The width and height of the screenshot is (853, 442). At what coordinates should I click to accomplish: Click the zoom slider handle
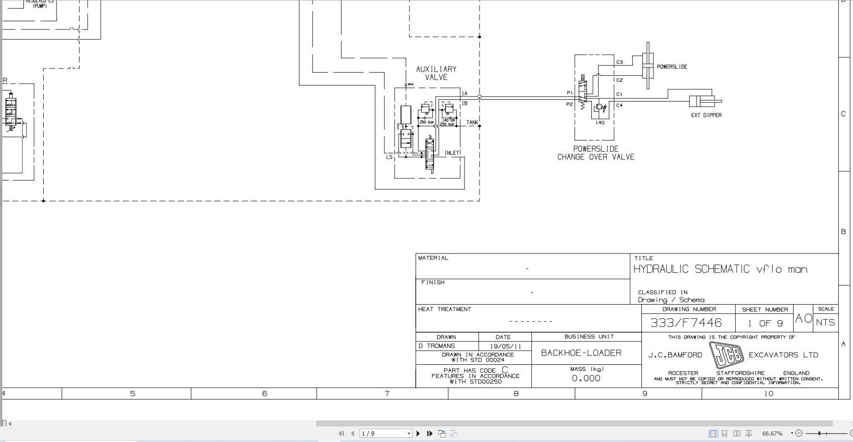coord(819,433)
